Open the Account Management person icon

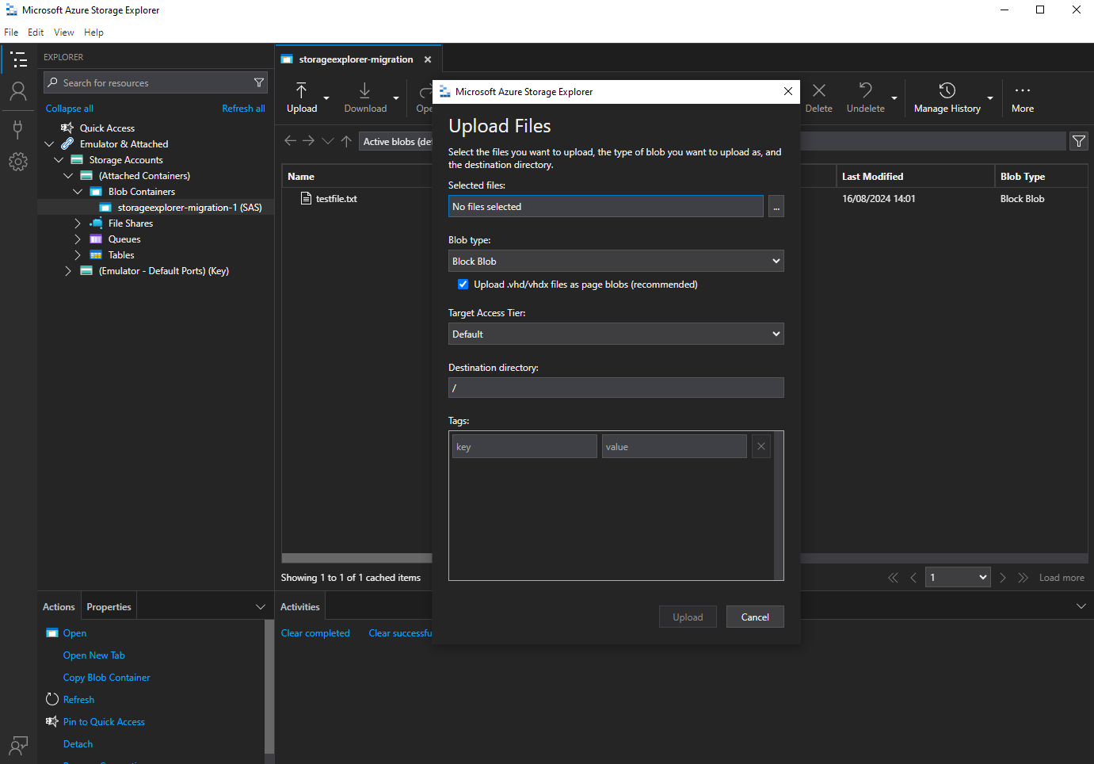coord(18,92)
